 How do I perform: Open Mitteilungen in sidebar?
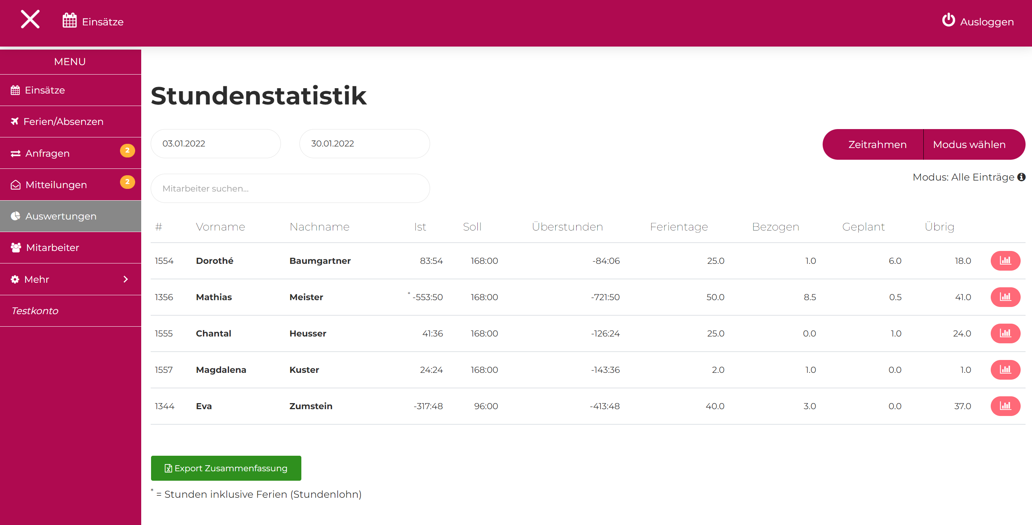[x=70, y=185]
